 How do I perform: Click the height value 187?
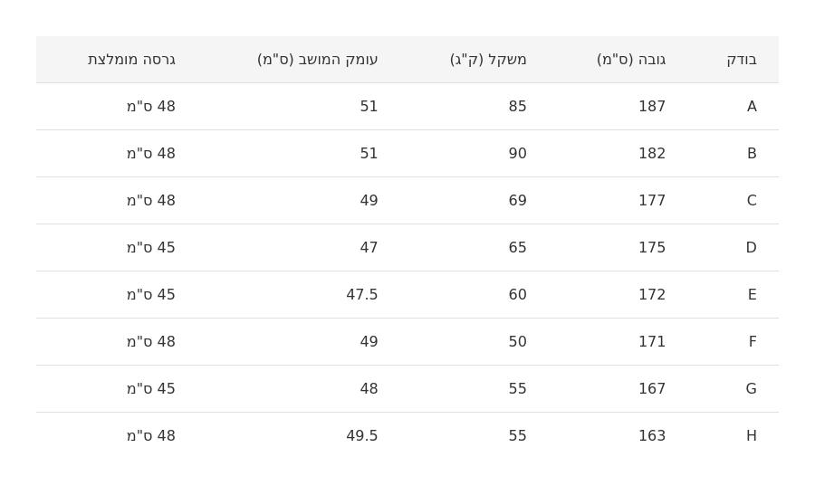point(652,107)
